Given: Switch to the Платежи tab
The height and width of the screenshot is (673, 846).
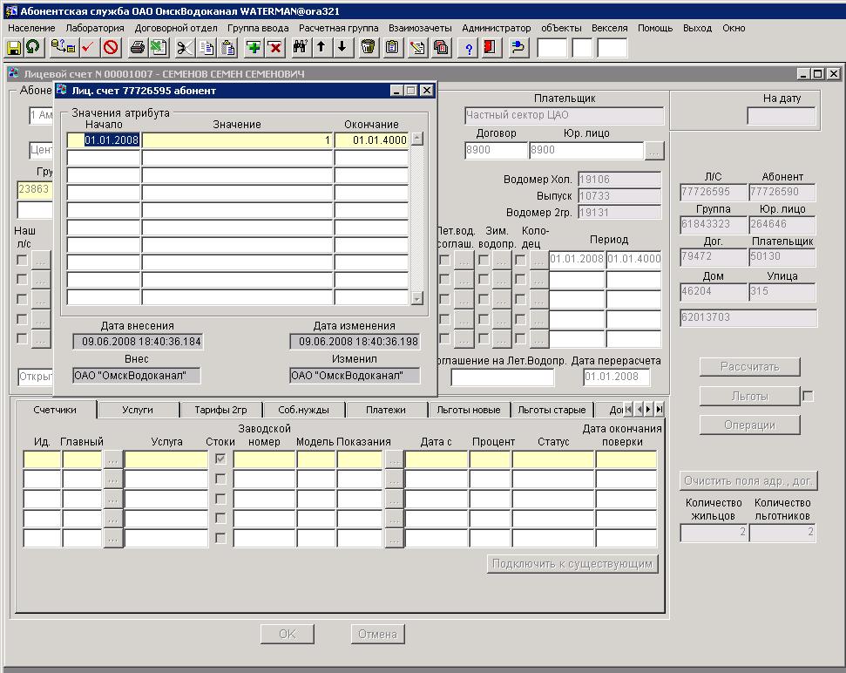Looking at the screenshot, I should coord(385,410).
